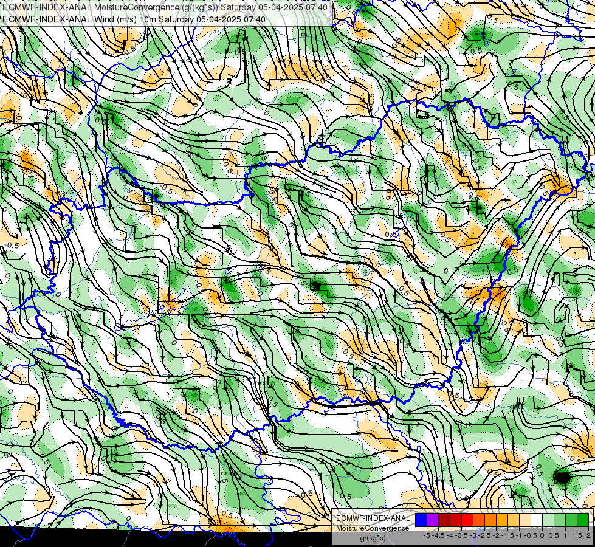
Task: Select the darkest green legend swatch
Action: pyautogui.click(x=583, y=520)
